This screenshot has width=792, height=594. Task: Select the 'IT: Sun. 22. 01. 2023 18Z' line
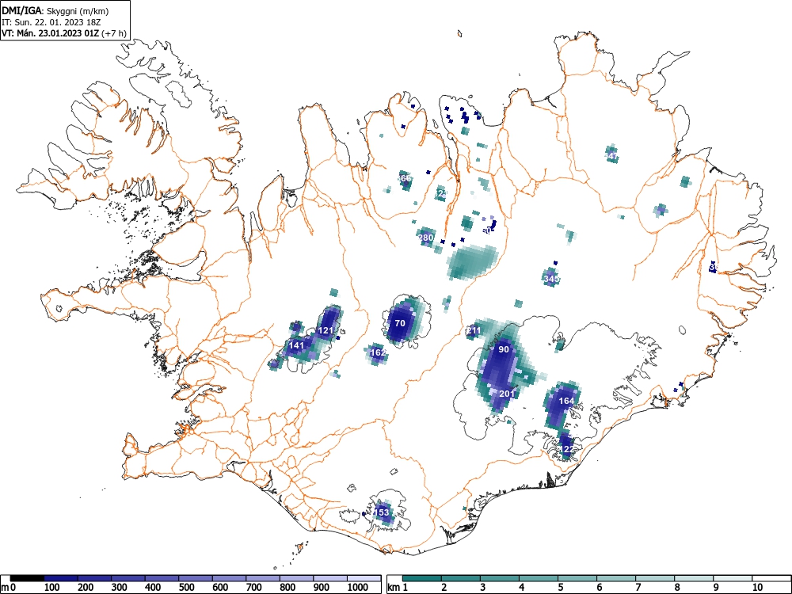point(51,22)
